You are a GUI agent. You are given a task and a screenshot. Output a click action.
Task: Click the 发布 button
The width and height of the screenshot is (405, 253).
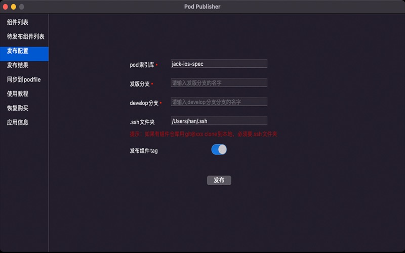point(219,180)
